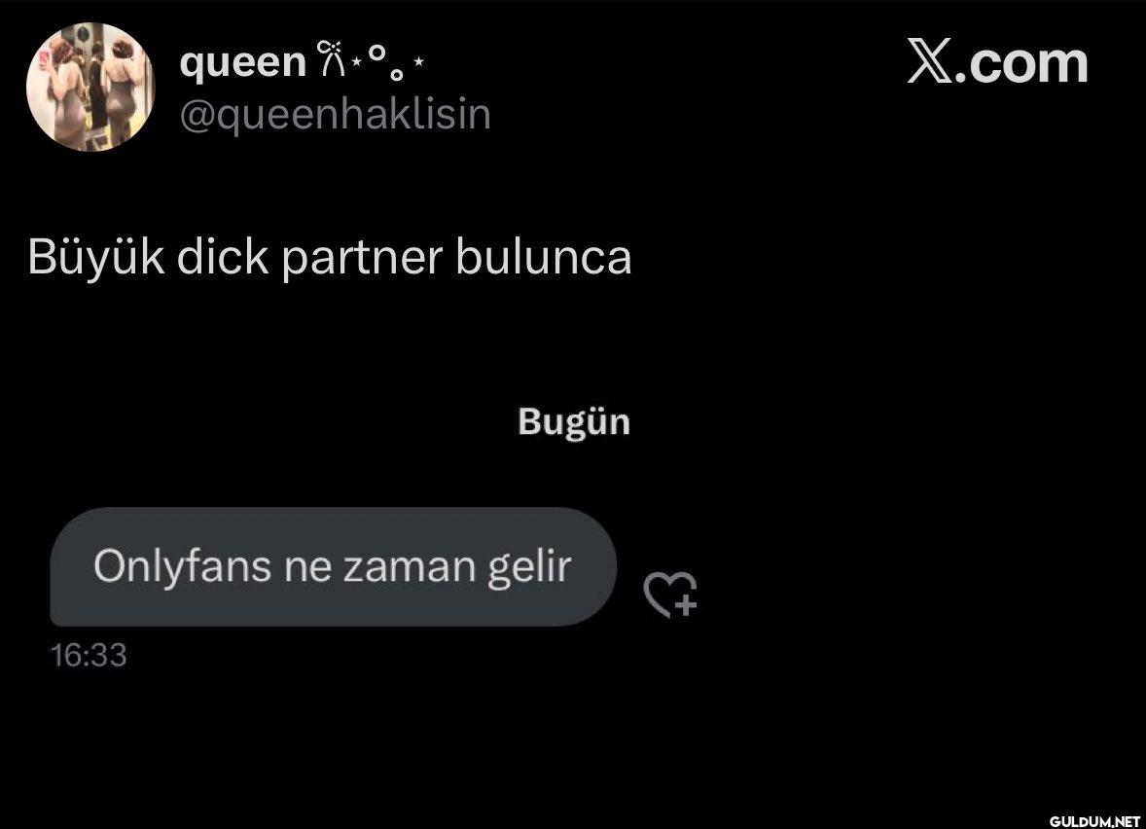This screenshot has width=1146, height=829.
Task: Click the ribbon emoji beside queen
Action: 331,58
